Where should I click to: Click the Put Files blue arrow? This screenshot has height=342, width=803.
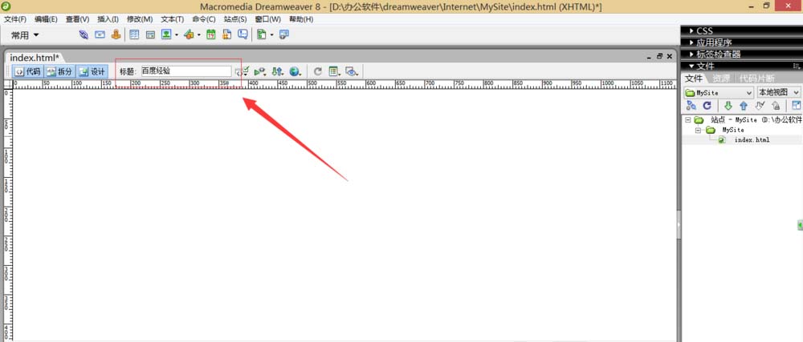pos(744,106)
